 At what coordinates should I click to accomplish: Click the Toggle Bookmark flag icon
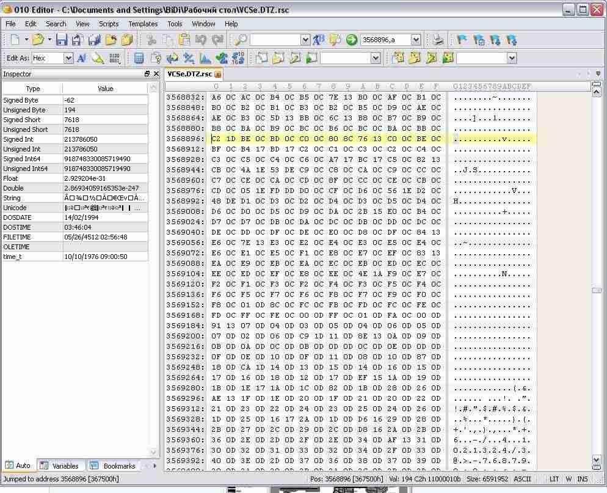(462, 40)
